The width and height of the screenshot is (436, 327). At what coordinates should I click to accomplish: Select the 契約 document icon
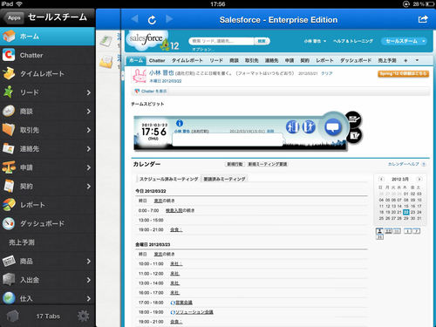pyautogui.click(x=9, y=186)
